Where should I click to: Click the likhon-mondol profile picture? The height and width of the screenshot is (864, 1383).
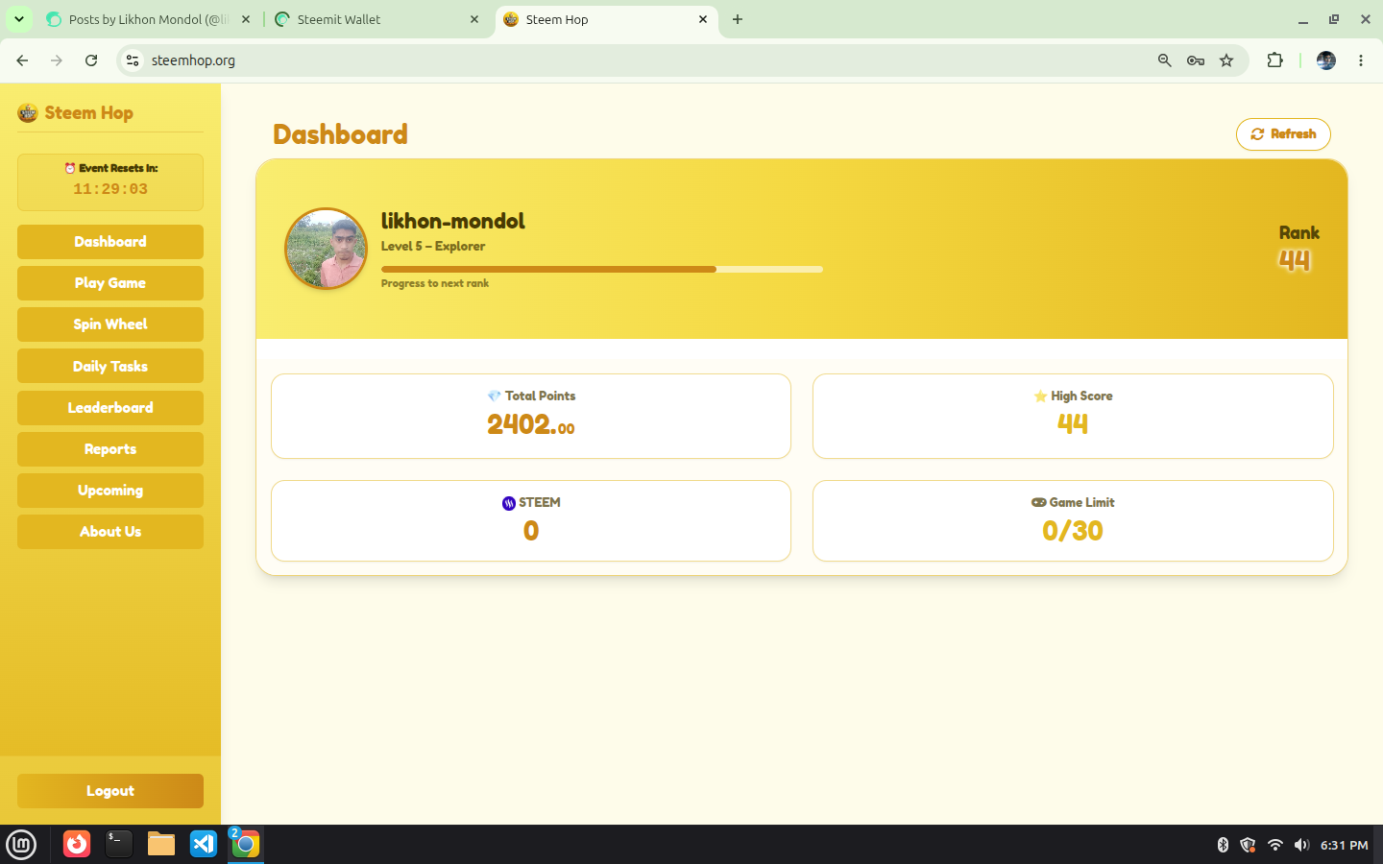tap(327, 249)
